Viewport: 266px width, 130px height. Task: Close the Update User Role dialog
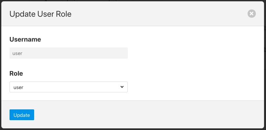click(252, 13)
